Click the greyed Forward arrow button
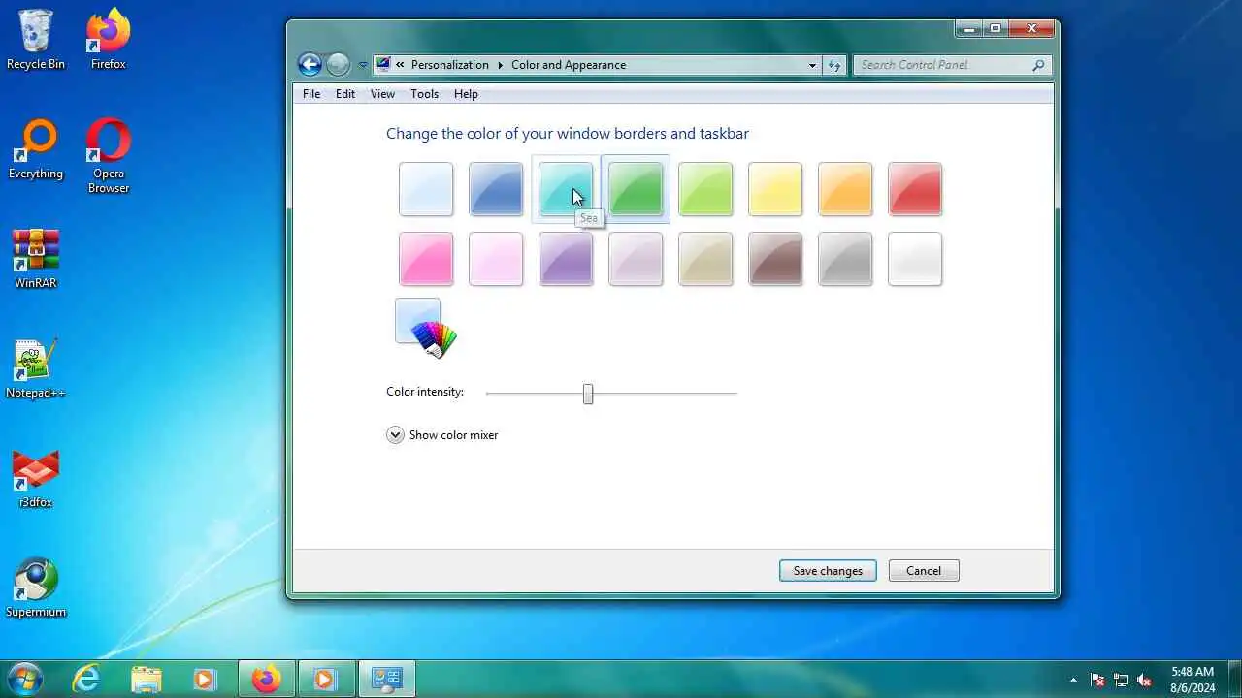Screen dimensions: 1242x698 [x=338, y=65]
